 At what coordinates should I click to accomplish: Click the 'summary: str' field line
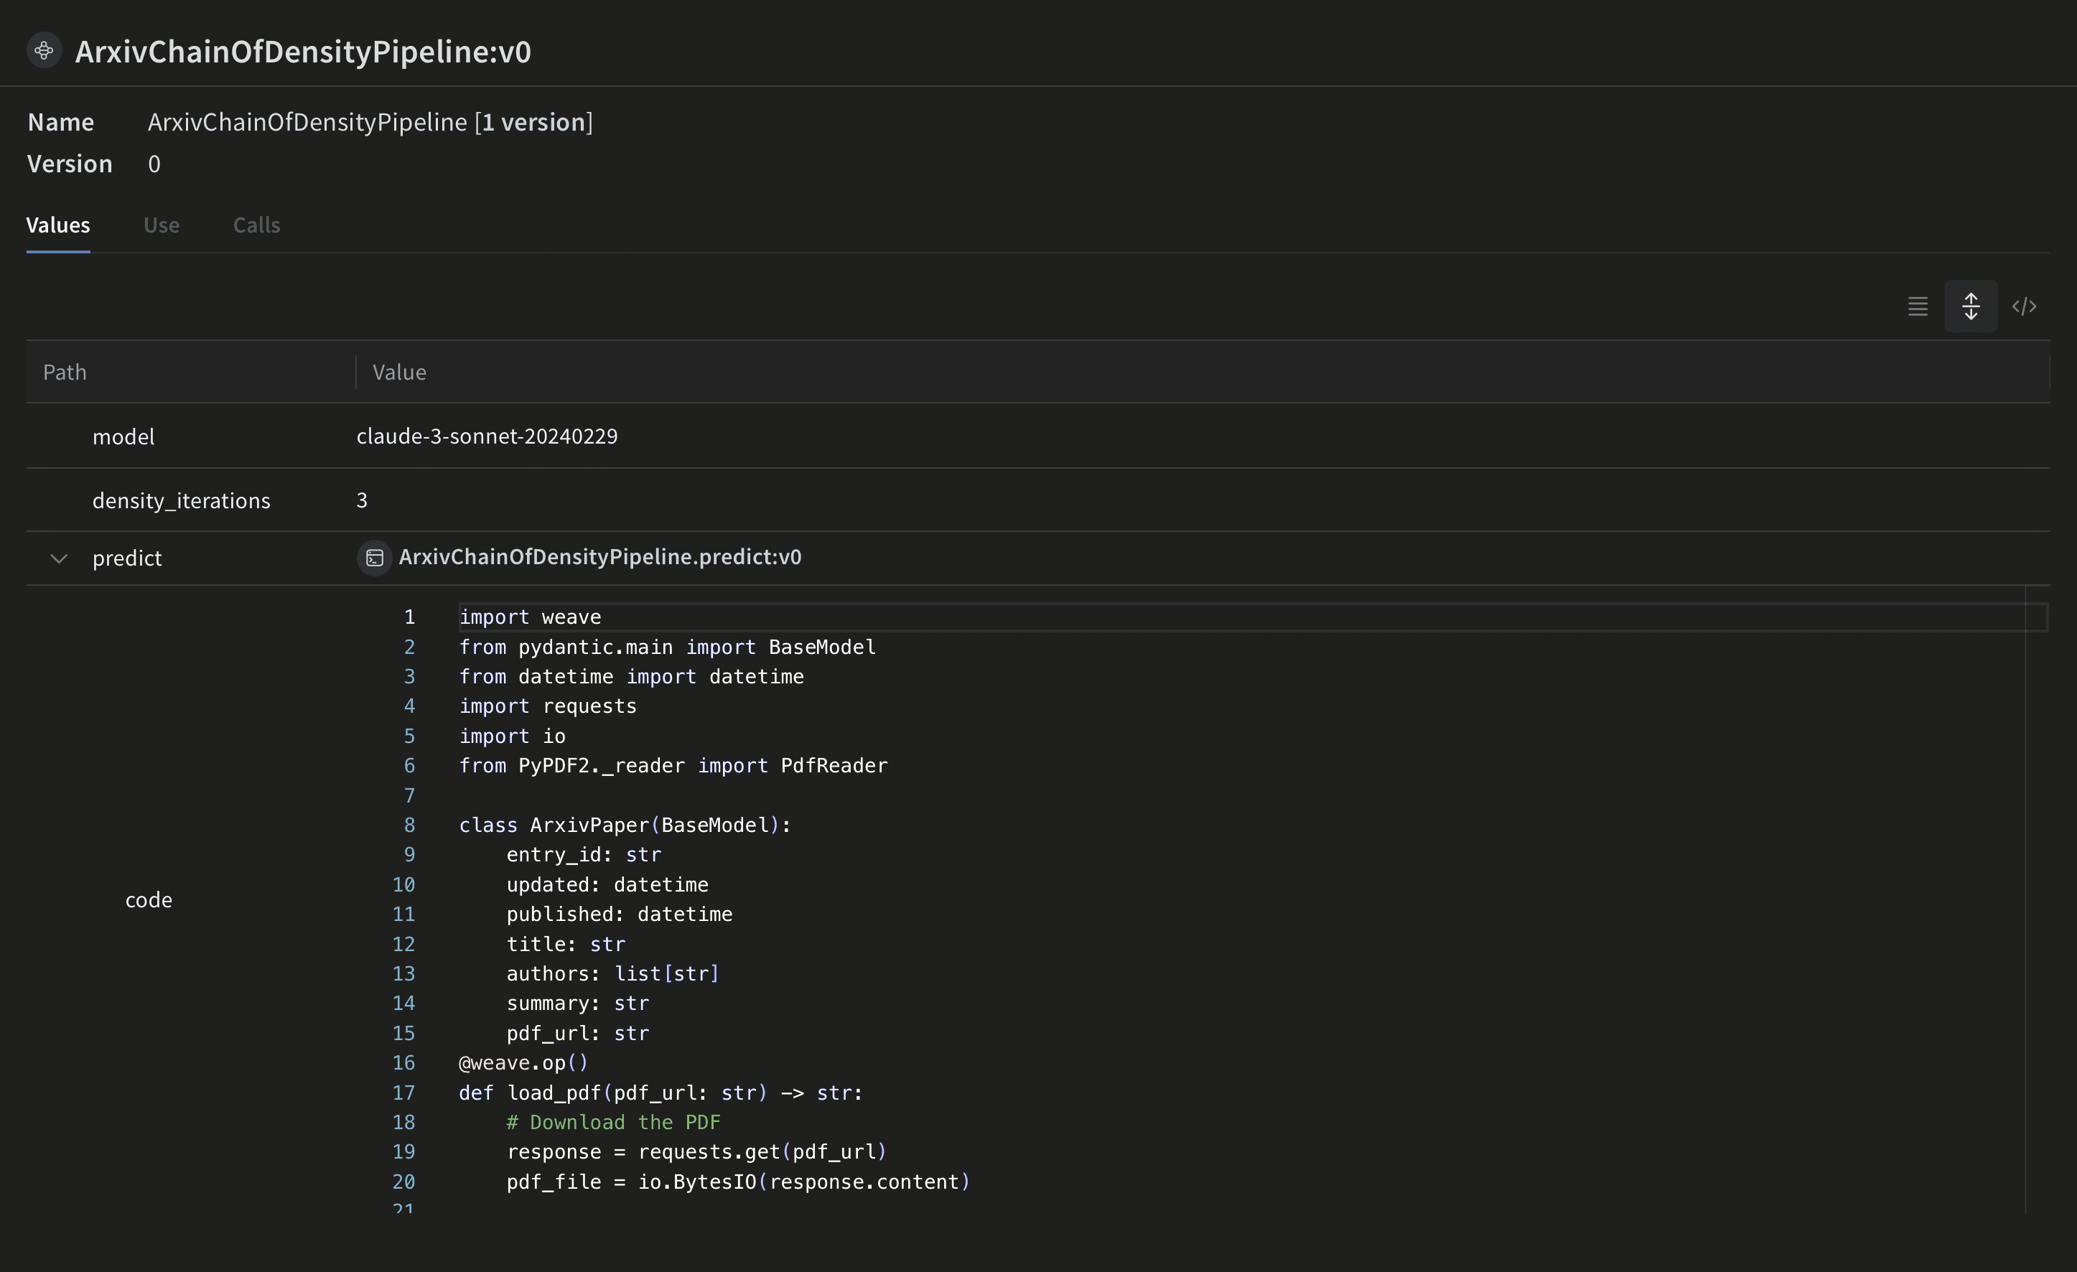578,1003
